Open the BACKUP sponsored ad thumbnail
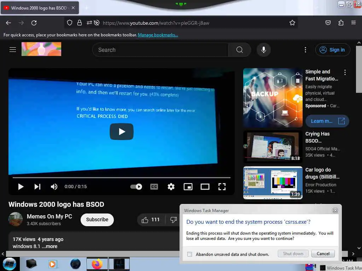Screen dimensions: 362x271 coord(273,98)
